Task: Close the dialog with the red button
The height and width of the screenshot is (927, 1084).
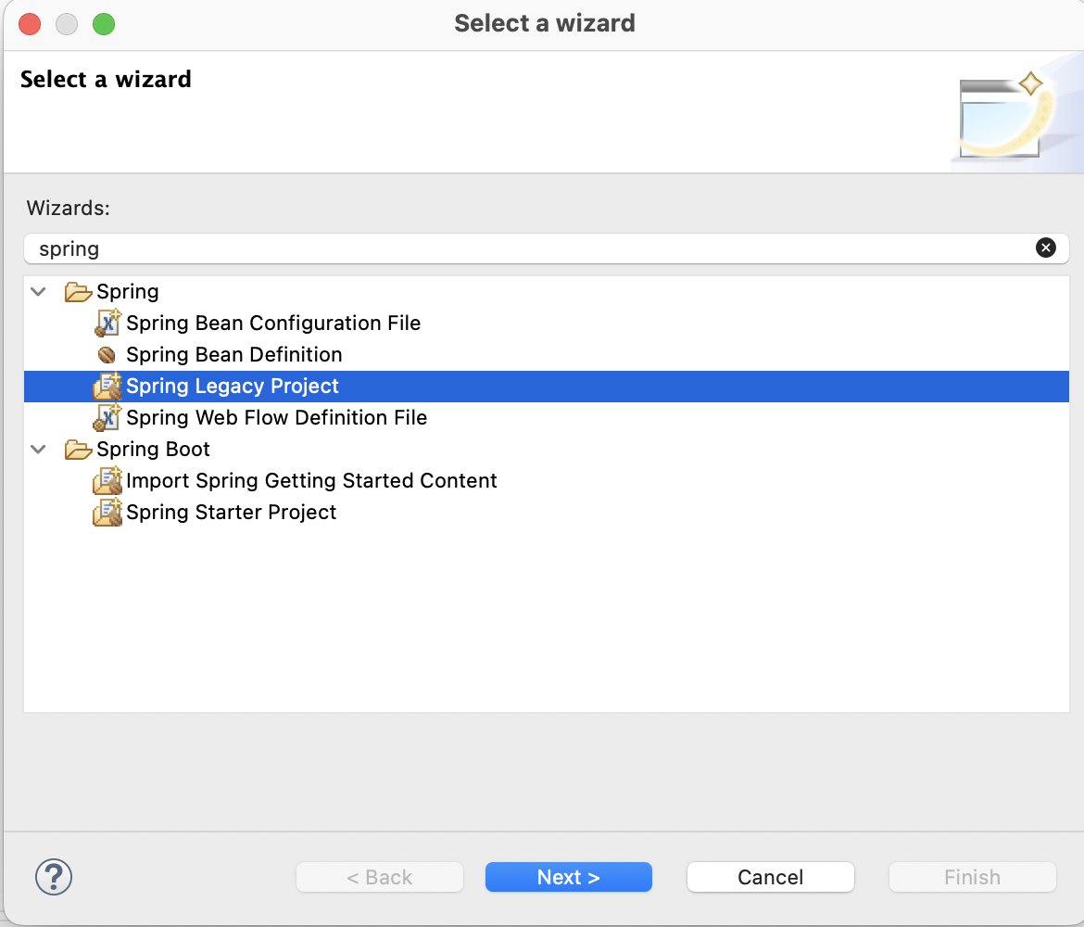Action: (x=30, y=24)
